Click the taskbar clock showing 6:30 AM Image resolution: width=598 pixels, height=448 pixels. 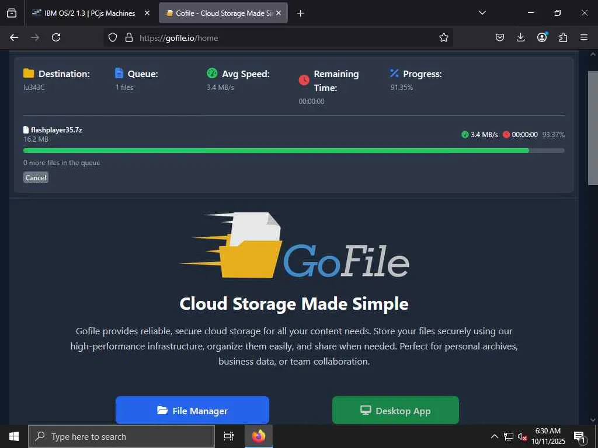[x=548, y=436]
